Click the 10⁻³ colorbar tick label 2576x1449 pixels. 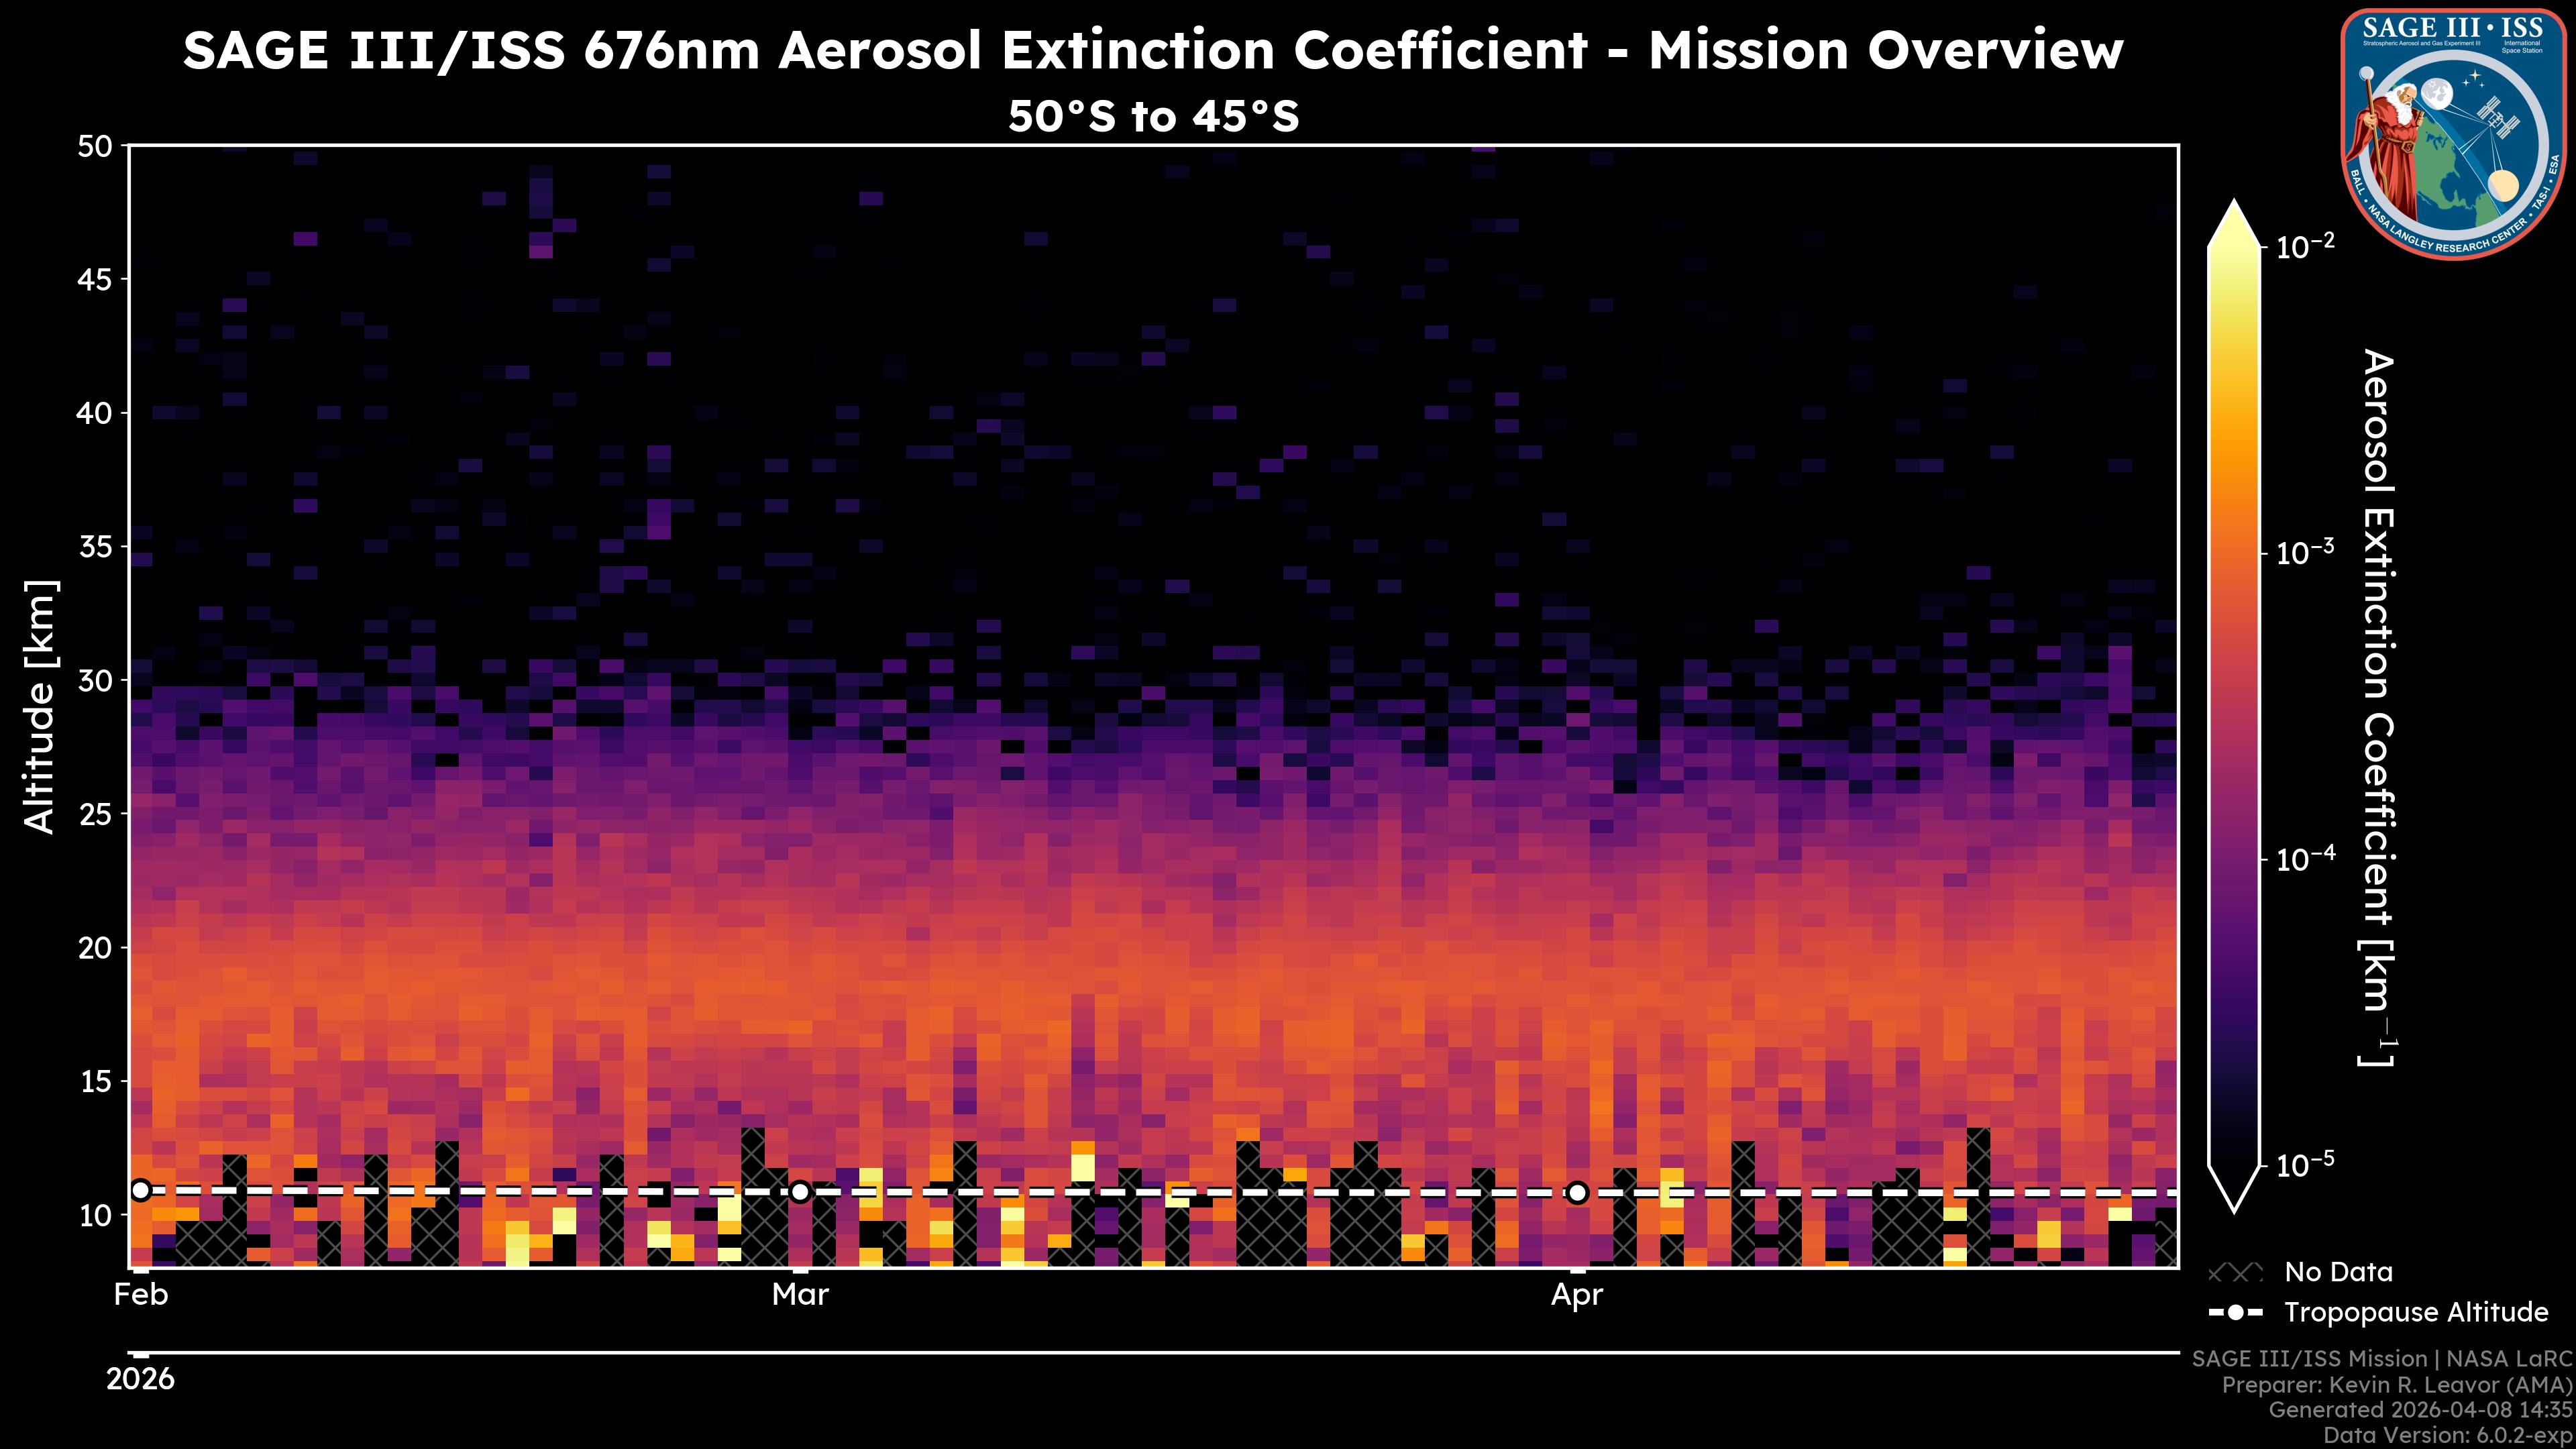tap(2305, 552)
